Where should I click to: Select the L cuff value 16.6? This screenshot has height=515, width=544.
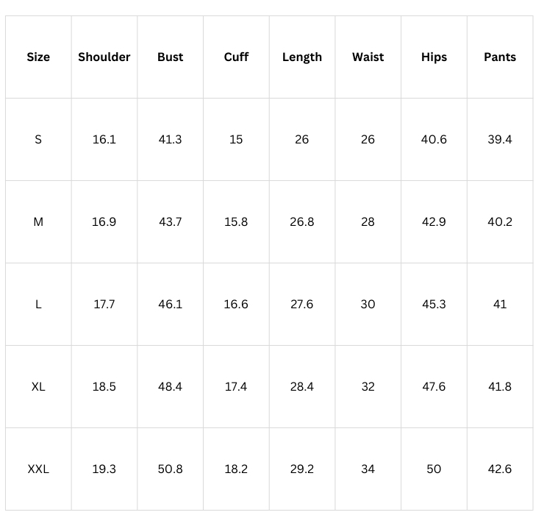pos(236,304)
